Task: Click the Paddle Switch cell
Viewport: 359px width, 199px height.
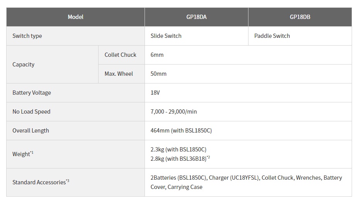Action: [x=300, y=36]
